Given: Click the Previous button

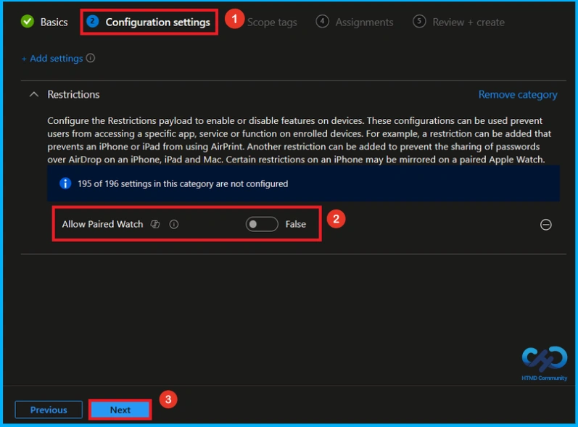Looking at the screenshot, I should [x=49, y=410].
